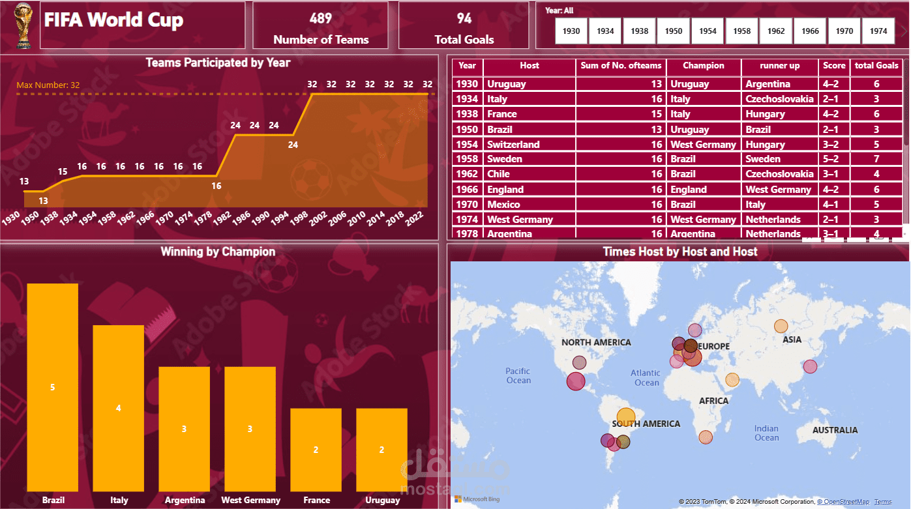
Task: Filter by 1974 in year slicer
Action: pos(878,31)
